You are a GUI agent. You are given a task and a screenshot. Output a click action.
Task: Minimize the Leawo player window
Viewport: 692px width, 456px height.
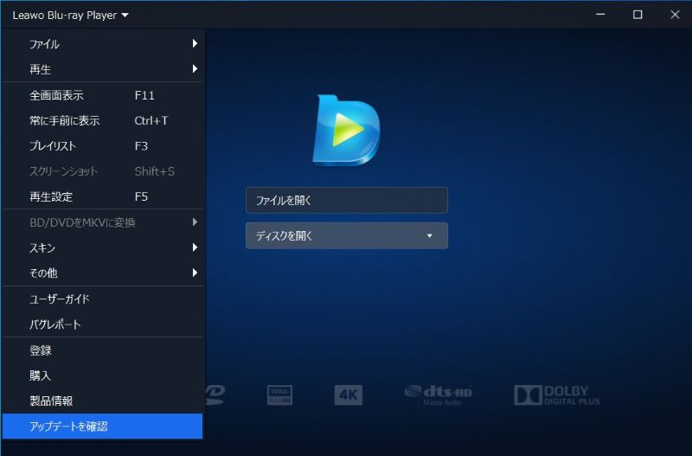pyautogui.click(x=600, y=15)
